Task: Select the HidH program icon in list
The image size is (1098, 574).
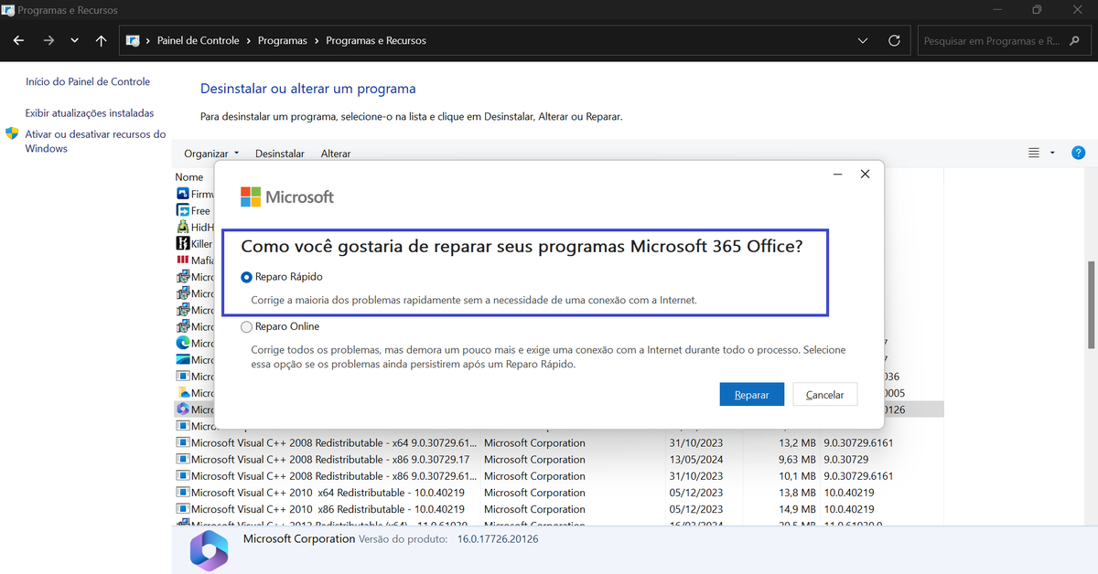Action: (x=182, y=227)
